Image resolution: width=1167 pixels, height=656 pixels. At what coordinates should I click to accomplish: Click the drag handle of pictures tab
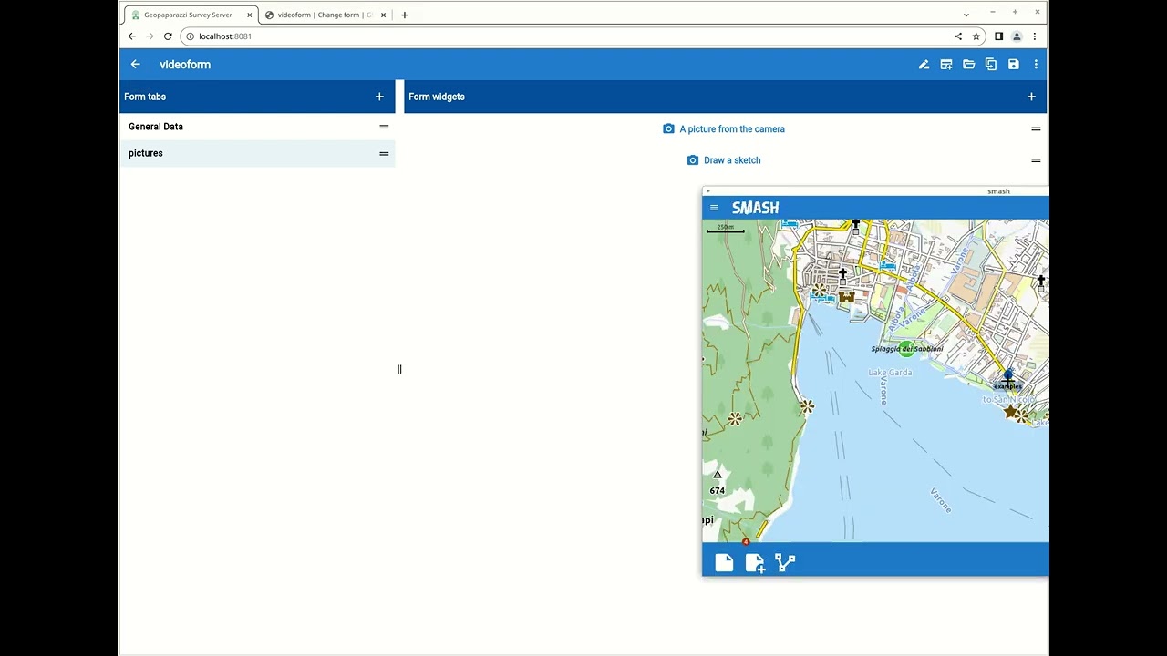point(384,153)
